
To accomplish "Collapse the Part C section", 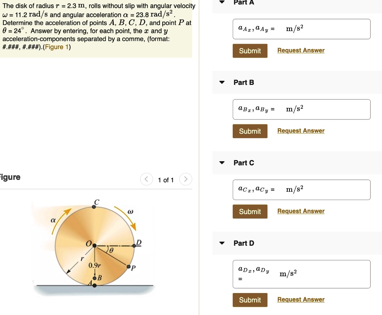I will [x=222, y=163].
